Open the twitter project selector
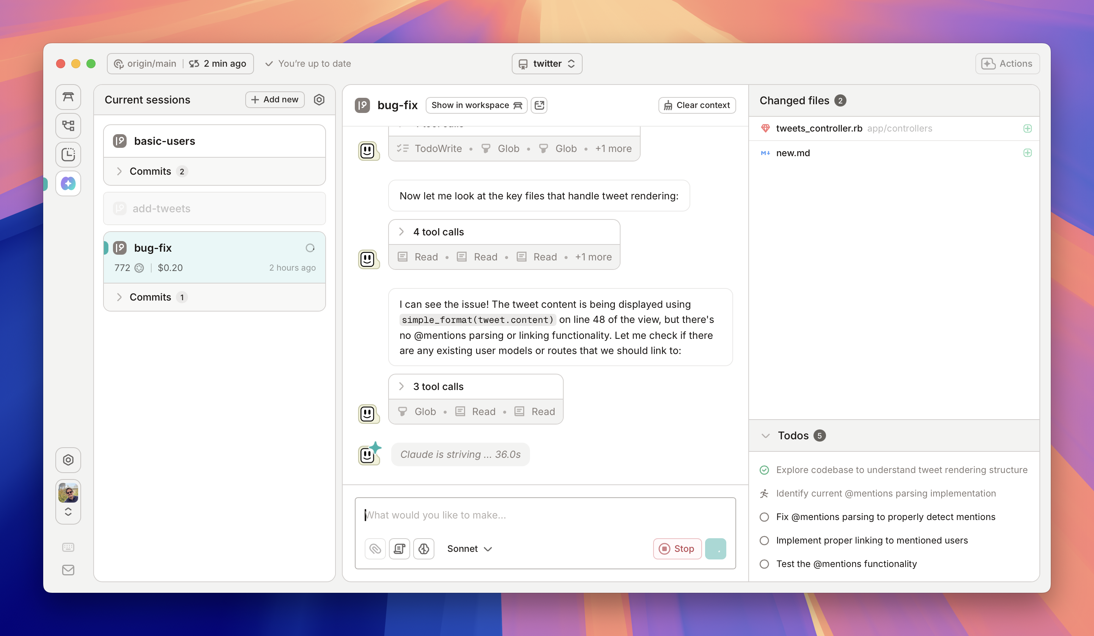The width and height of the screenshot is (1094, 636). (547, 63)
